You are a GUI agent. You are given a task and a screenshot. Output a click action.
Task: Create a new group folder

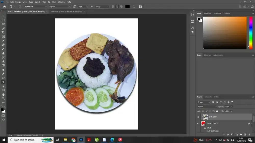click(241, 135)
